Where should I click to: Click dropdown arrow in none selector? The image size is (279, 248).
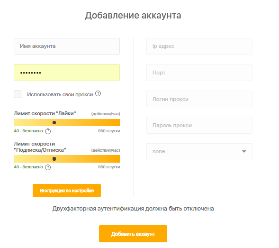click(244, 151)
